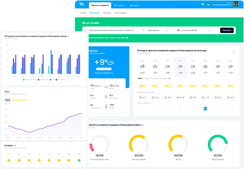Screen dimensions: 244x169
Task: Click the info icon next to Комфорт
Action: point(15,146)
